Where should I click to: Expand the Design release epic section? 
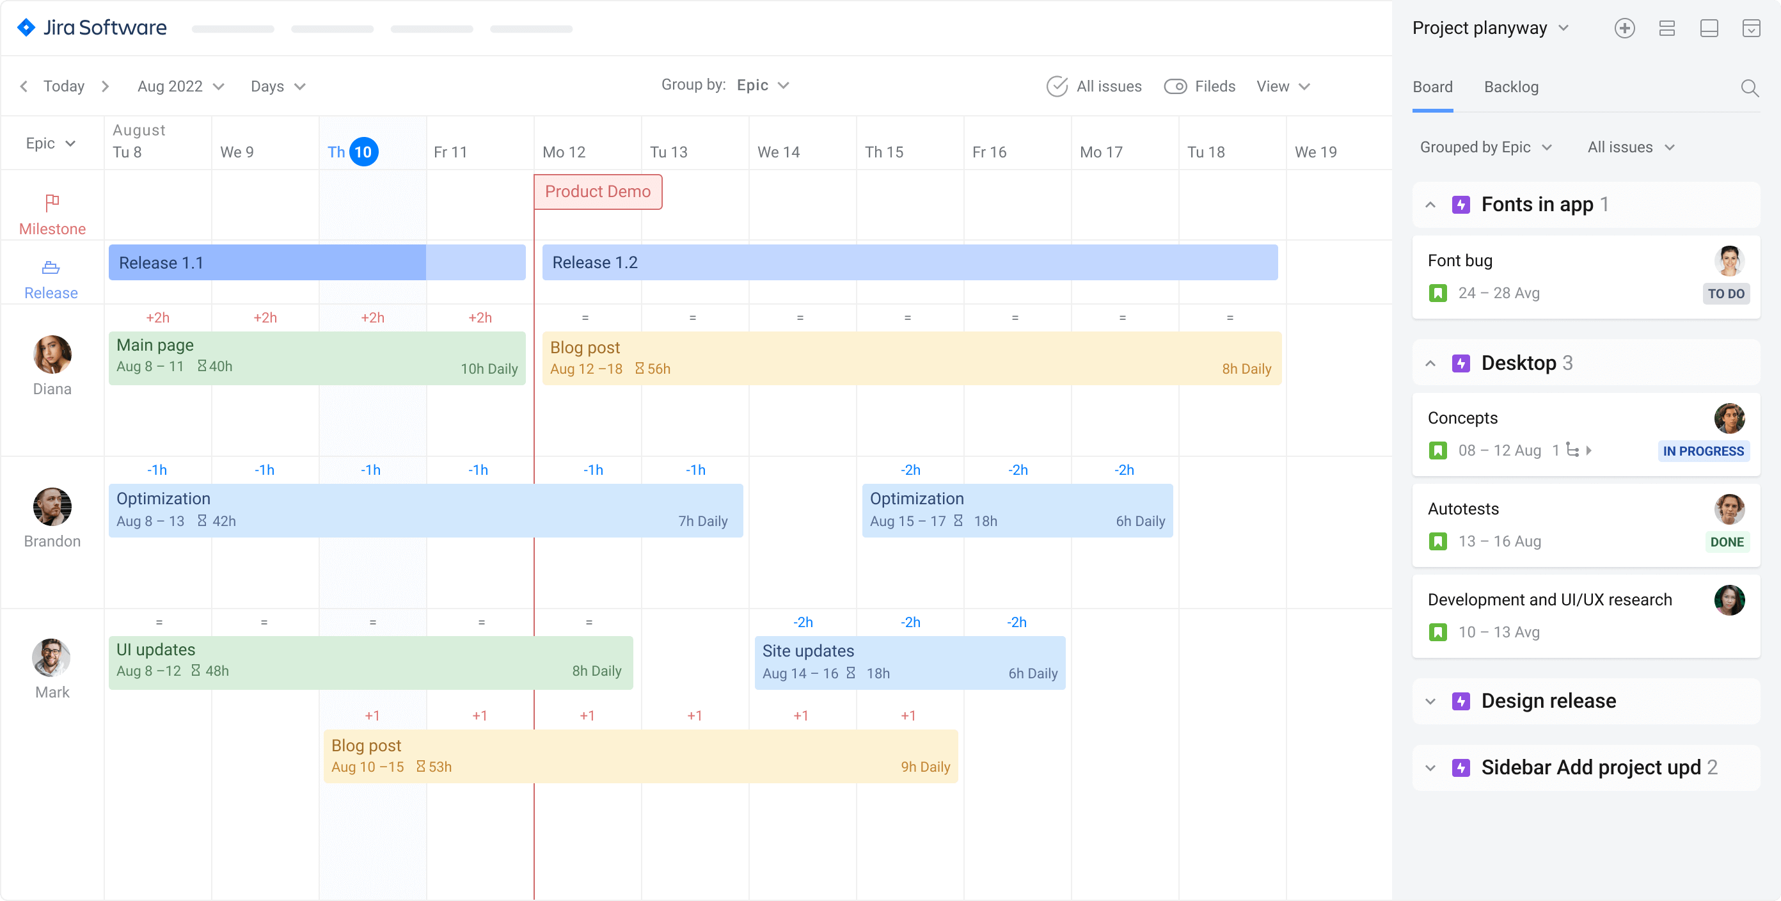[1430, 701]
